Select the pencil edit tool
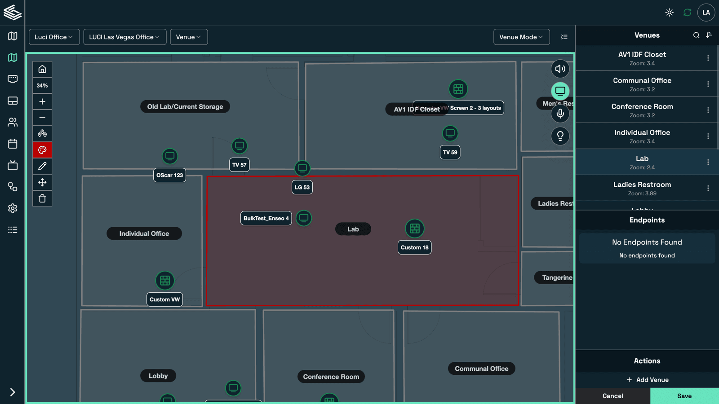Viewport: 719px width, 404px height. [x=42, y=166]
